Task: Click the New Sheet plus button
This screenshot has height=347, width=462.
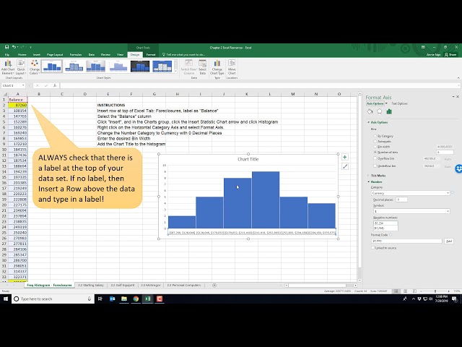Action: click(214, 285)
